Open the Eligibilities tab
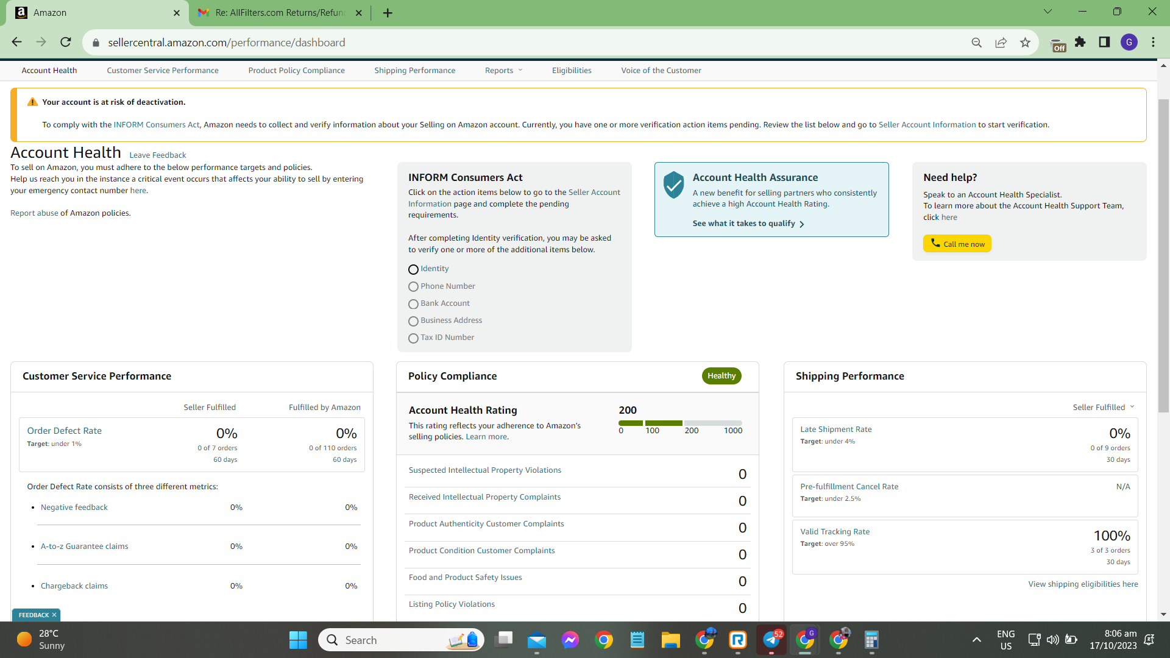Screen dimensions: 1170x658 point(572,71)
